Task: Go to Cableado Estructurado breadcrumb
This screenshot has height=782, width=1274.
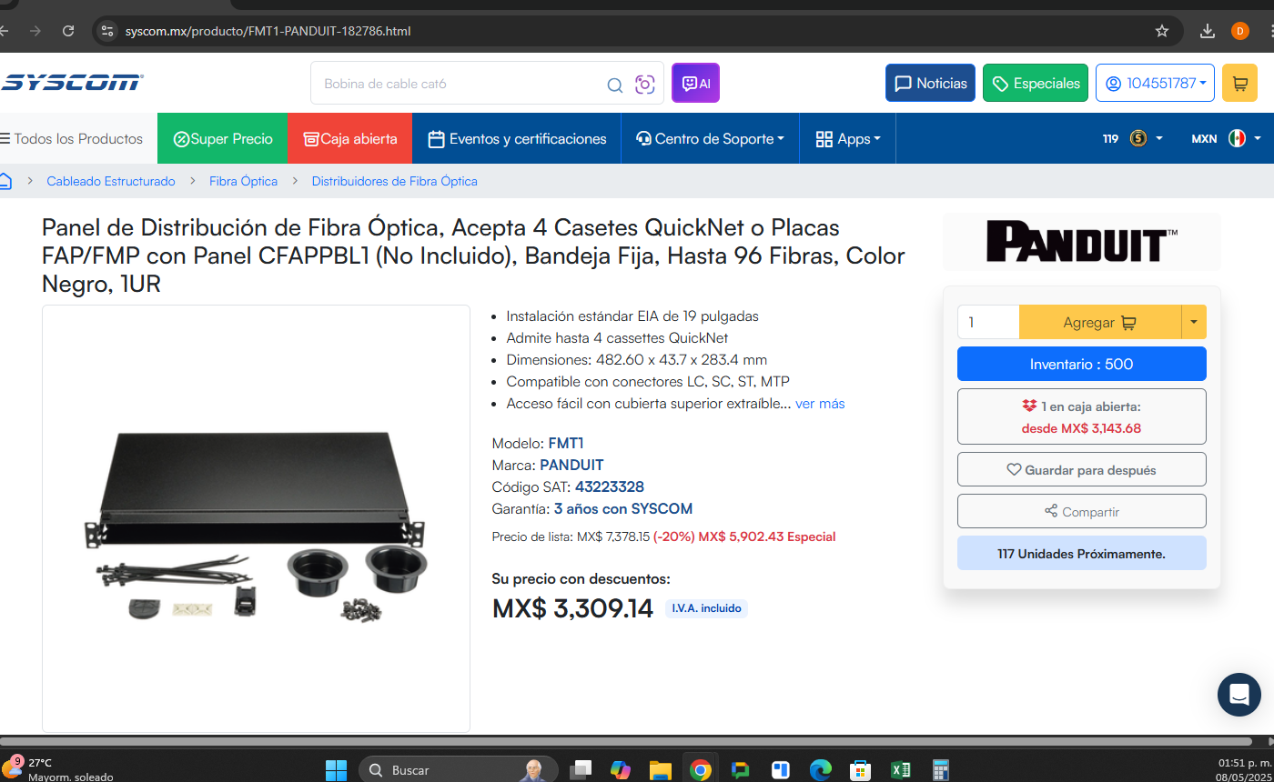Action: 111,181
